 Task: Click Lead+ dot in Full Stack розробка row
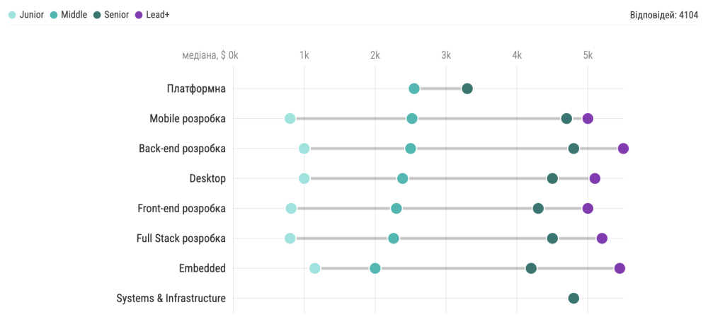602,238
